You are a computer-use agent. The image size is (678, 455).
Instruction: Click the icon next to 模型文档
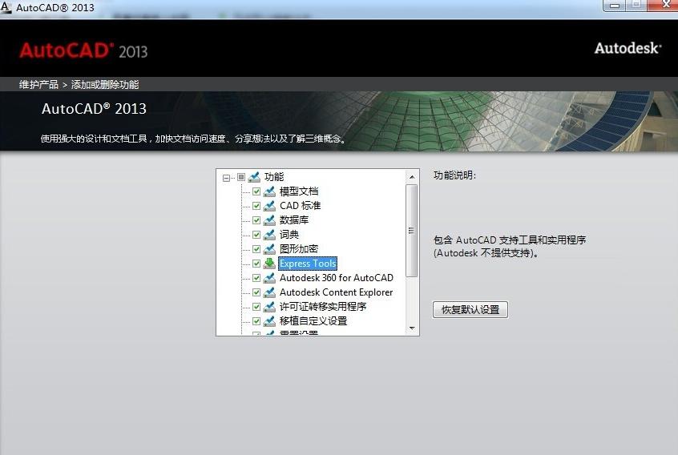point(269,191)
